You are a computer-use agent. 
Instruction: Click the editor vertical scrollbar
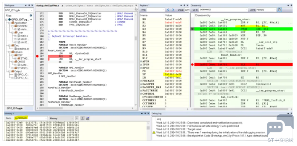point(136,59)
